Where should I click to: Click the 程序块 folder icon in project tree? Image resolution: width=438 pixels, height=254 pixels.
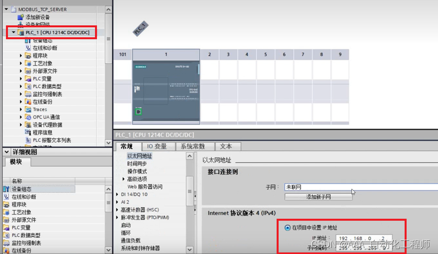[x=28, y=56]
